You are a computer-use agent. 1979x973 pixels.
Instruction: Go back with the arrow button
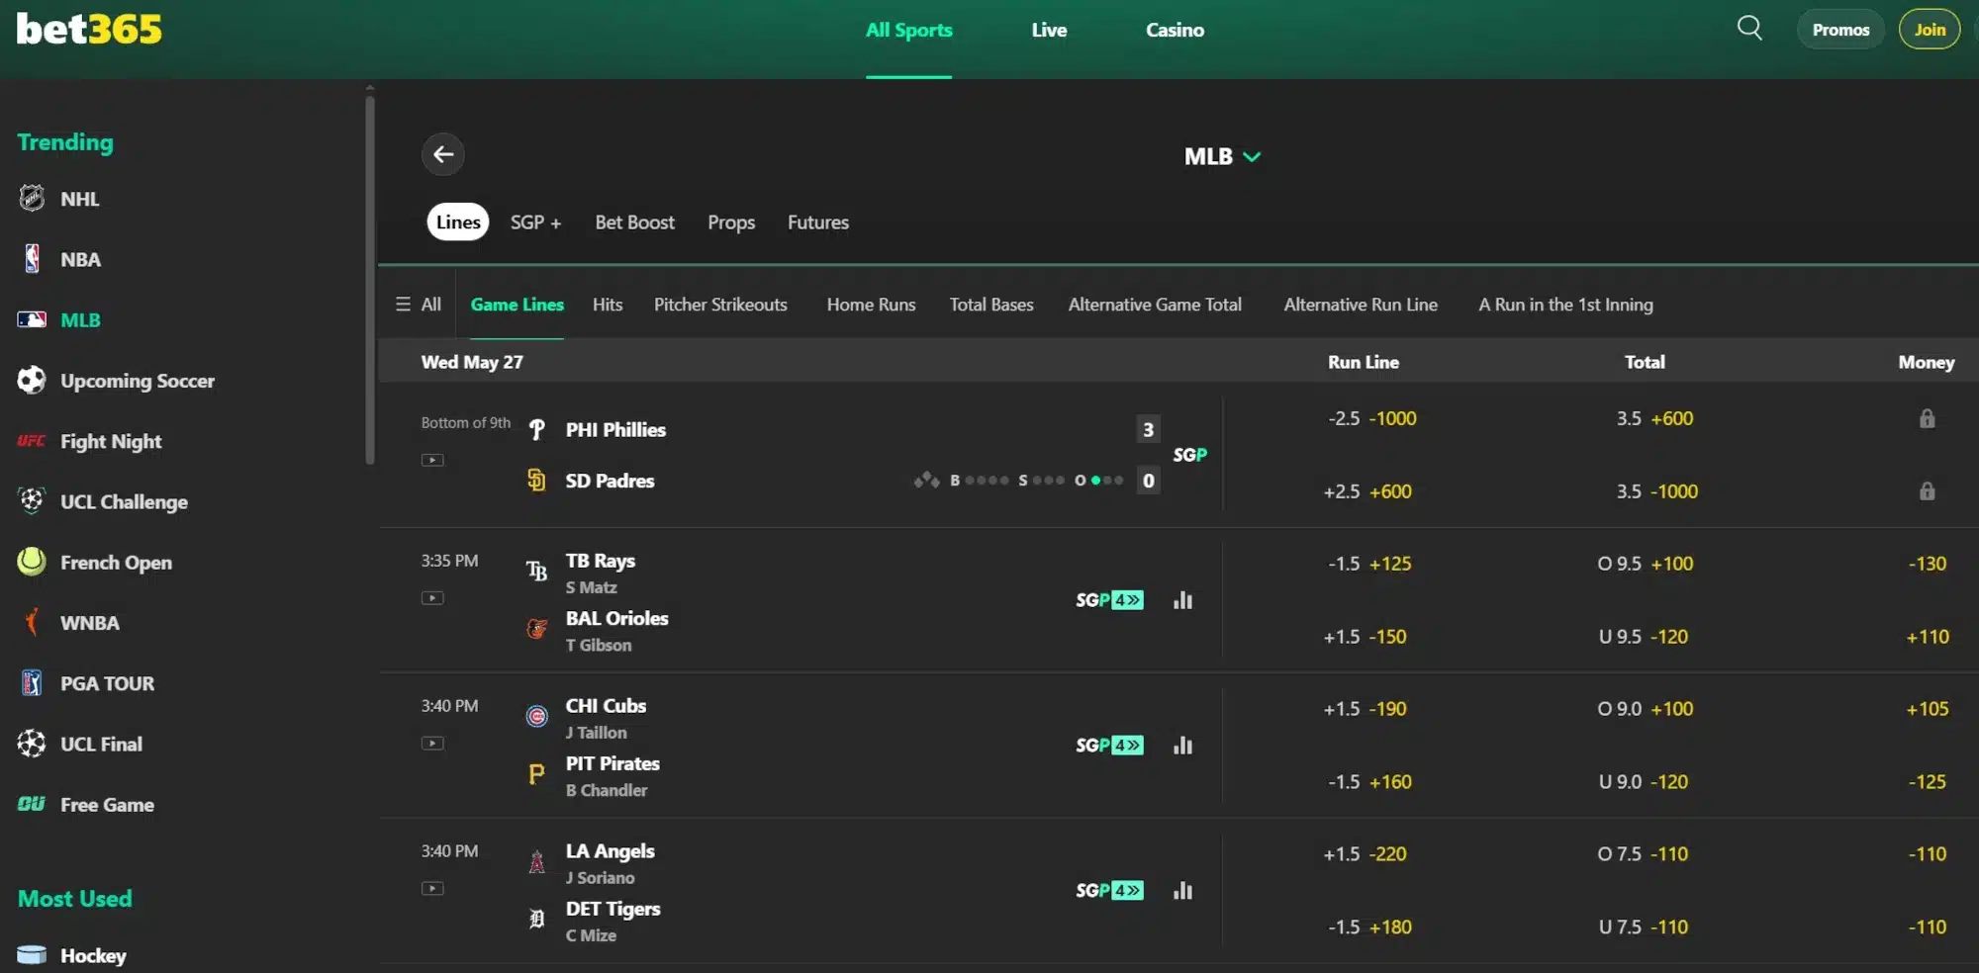point(443,154)
